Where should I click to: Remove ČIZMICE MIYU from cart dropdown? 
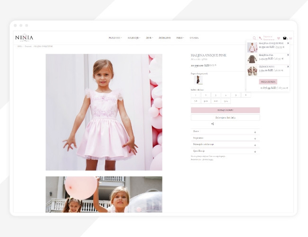[288, 67]
